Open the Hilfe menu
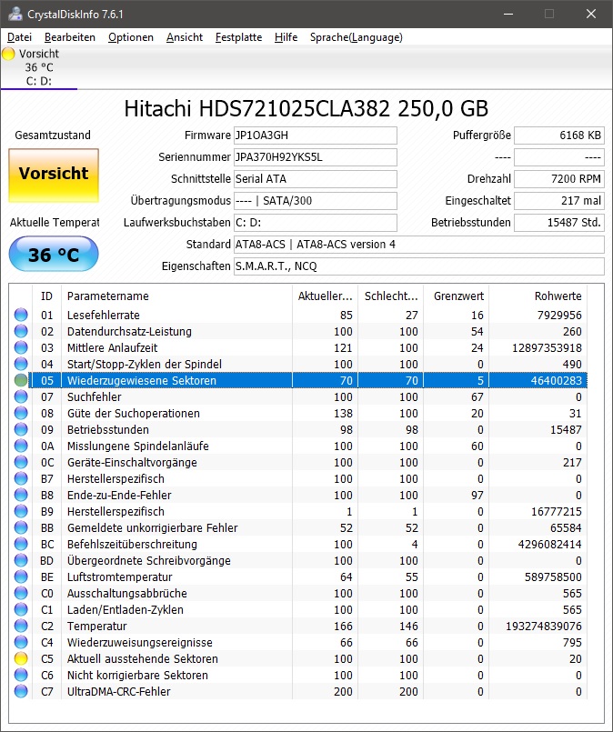 (286, 37)
